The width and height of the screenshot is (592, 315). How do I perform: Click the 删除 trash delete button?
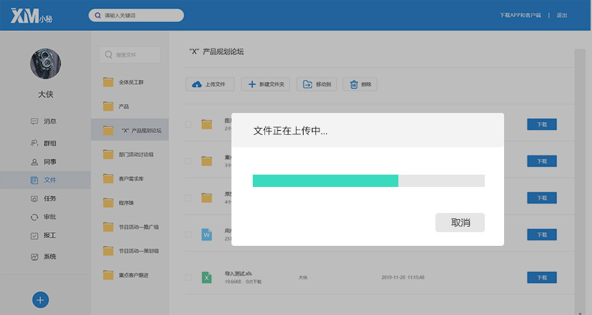pyautogui.click(x=359, y=84)
